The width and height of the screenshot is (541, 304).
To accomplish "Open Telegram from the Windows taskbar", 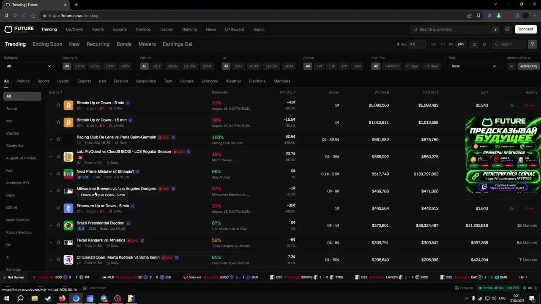I will (104, 299).
